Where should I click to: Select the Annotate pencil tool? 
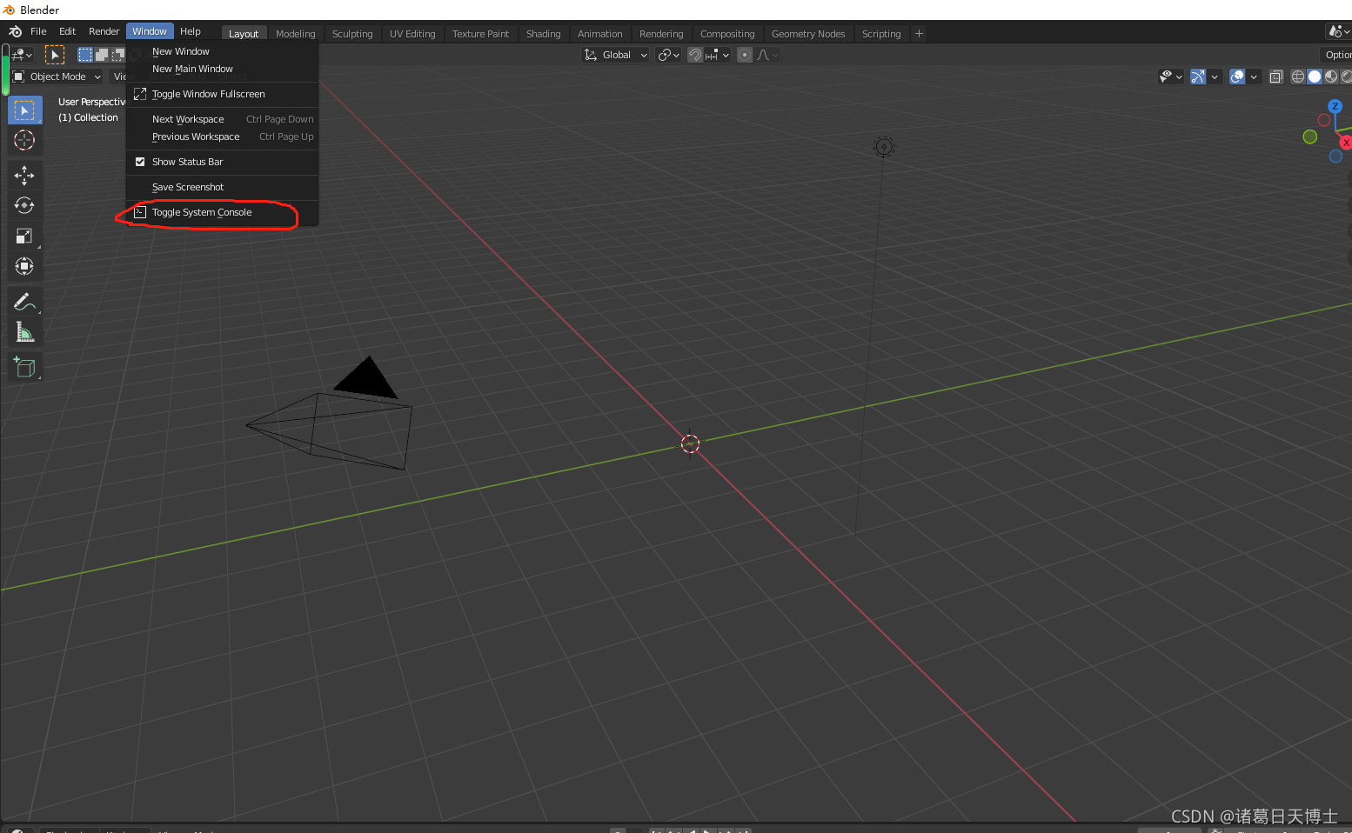pyautogui.click(x=24, y=302)
